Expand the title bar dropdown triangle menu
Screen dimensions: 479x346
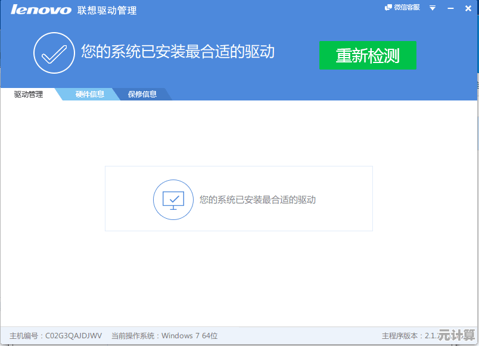(433, 8)
